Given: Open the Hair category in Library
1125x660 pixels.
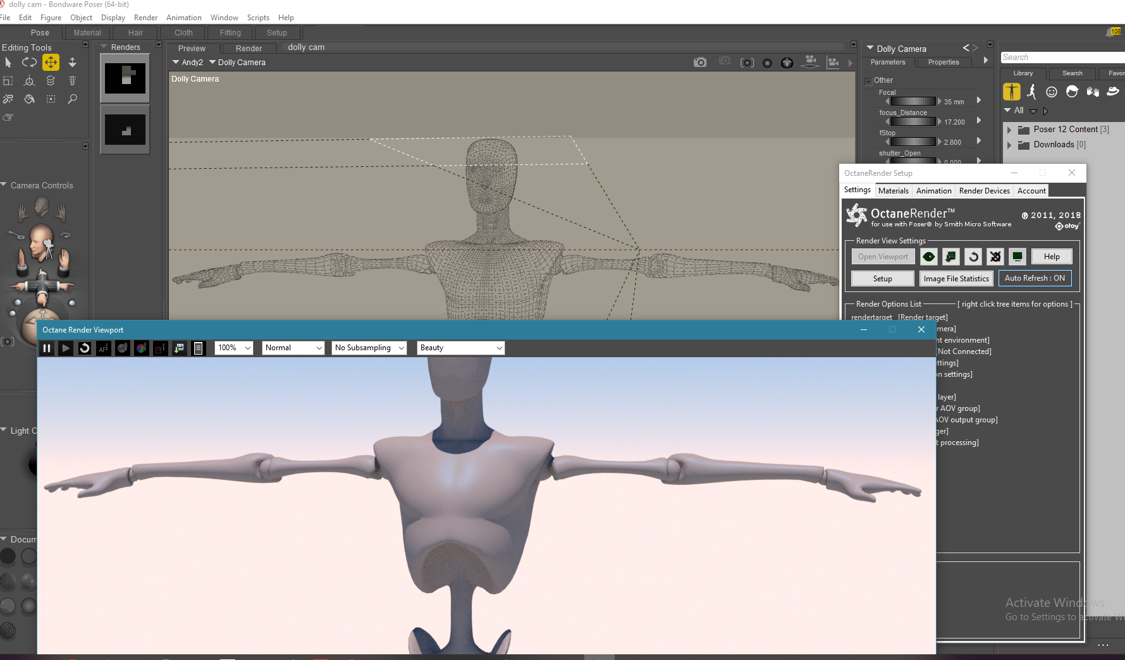Looking at the screenshot, I should point(1072,92).
